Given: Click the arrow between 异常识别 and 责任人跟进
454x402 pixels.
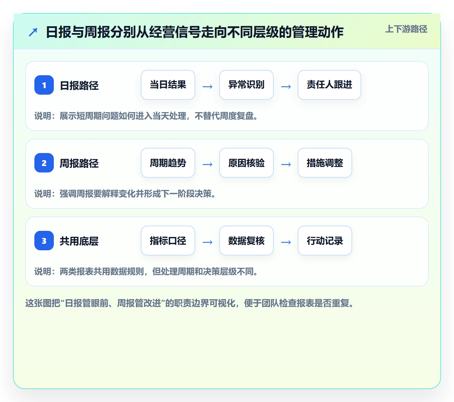Looking at the screenshot, I should click(x=286, y=87).
